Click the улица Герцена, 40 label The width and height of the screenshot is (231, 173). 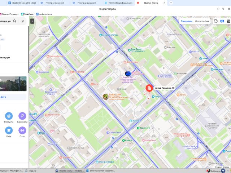coord(165,88)
